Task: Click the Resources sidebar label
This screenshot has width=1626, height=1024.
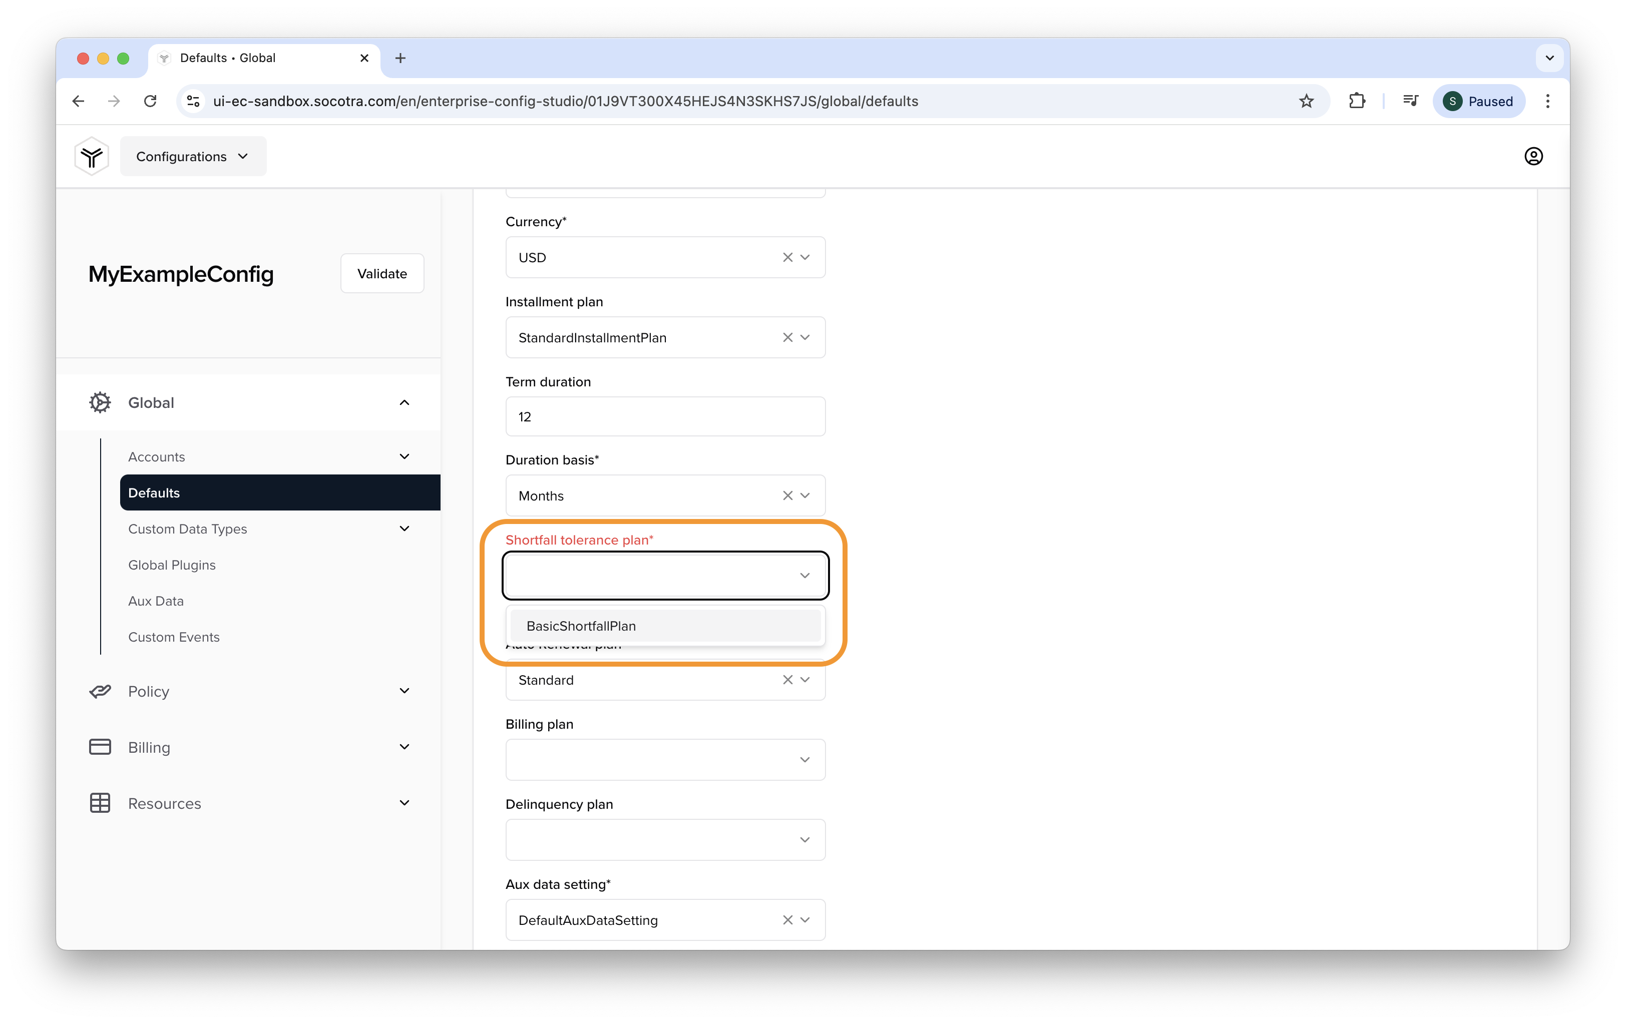Action: coord(165,803)
